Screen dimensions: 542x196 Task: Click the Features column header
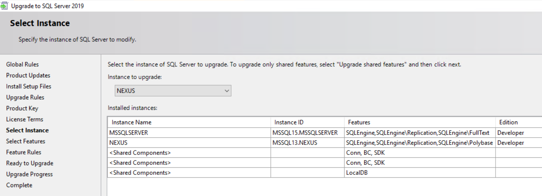click(420, 122)
